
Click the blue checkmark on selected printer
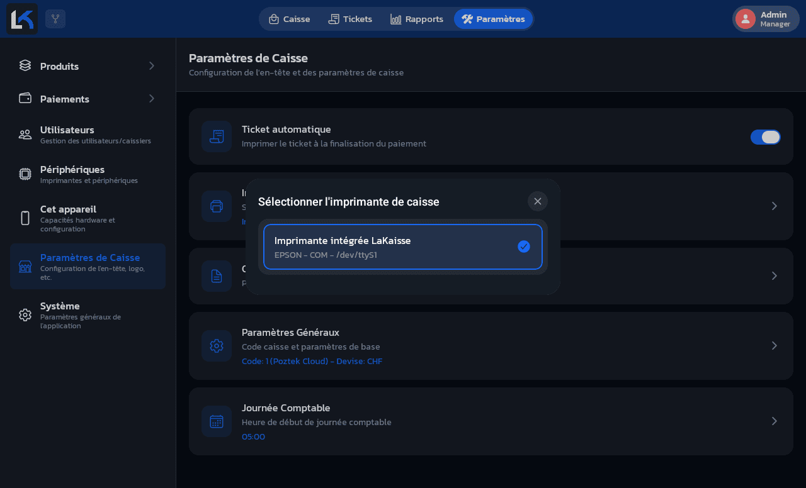tap(524, 247)
